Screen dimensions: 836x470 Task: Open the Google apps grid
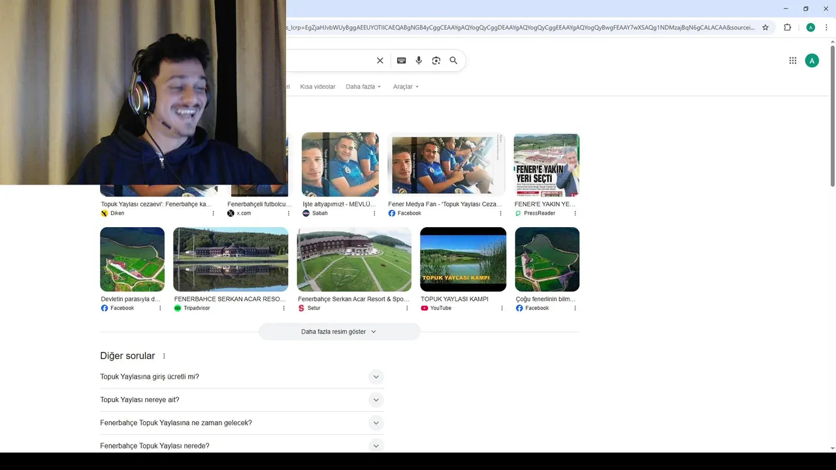pyautogui.click(x=793, y=61)
